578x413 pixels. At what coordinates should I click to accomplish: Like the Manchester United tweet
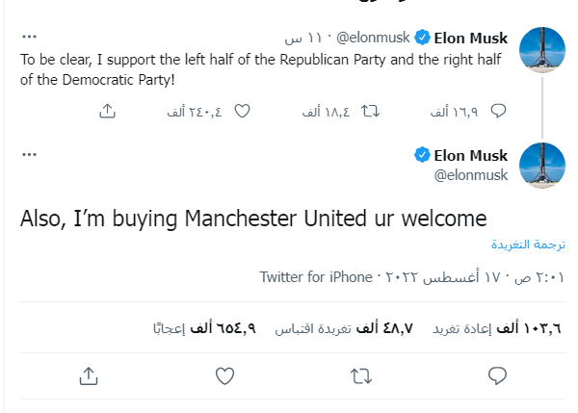pyautogui.click(x=224, y=374)
